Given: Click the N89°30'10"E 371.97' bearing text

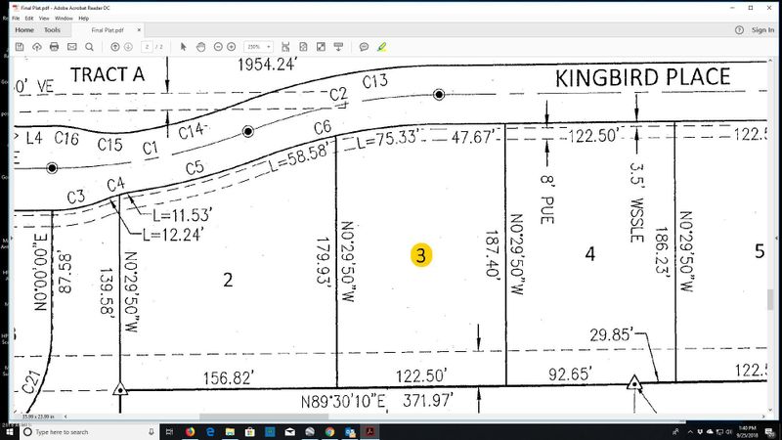Looking at the screenshot, I should 377,401.
